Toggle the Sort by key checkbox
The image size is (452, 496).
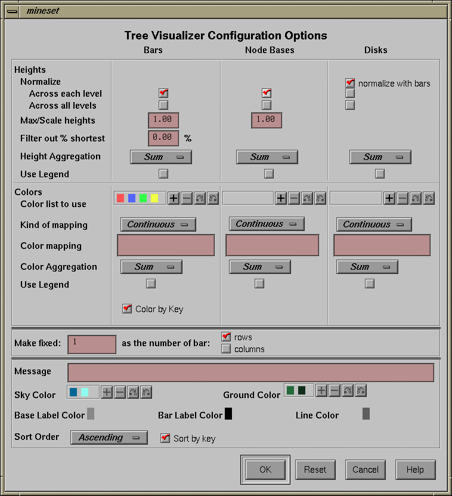165,438
